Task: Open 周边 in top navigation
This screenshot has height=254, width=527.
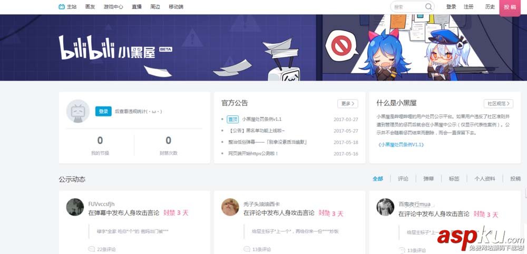Action: pyautogui.click(x=155, y=7)
